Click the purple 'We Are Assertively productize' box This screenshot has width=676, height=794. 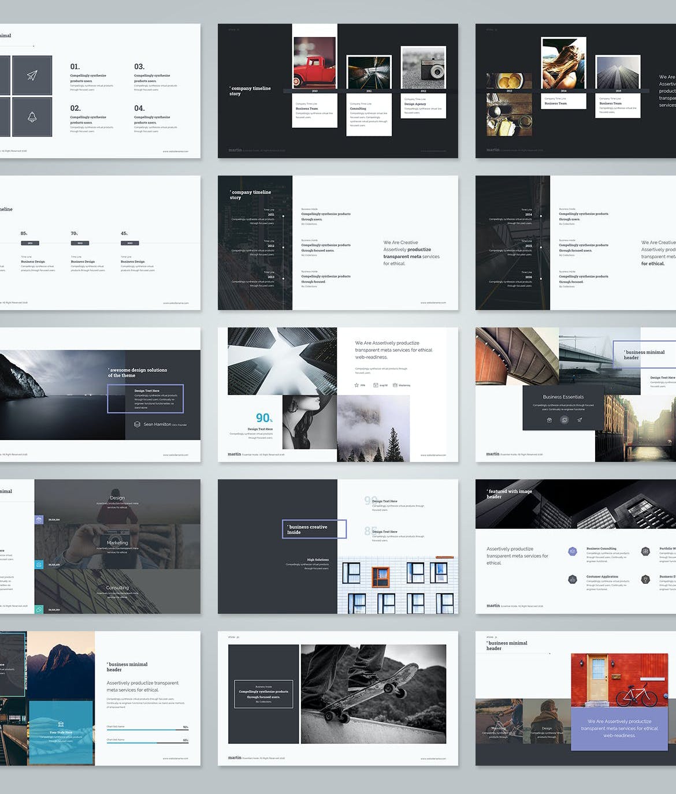point(619,729)
